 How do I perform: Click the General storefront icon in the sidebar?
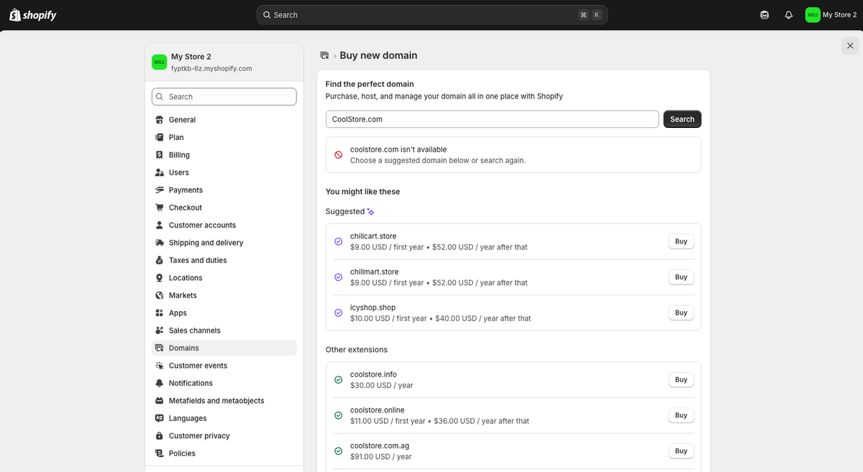click(160, 120)
